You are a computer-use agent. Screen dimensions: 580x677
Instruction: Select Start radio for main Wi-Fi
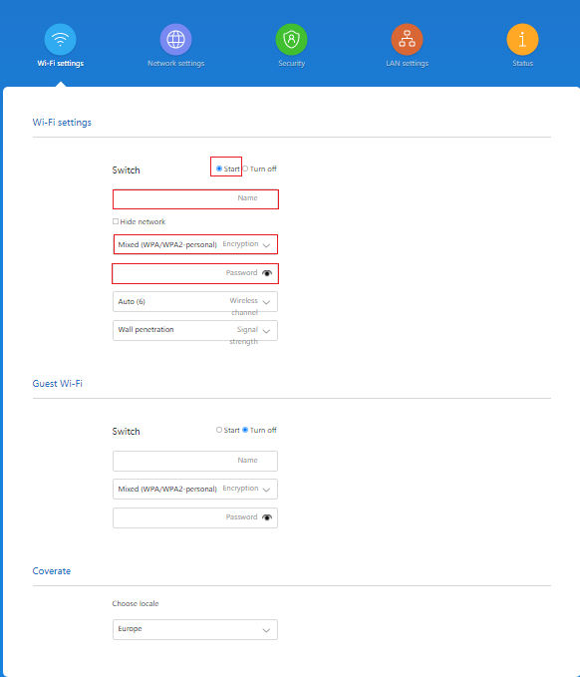[219, 169]
